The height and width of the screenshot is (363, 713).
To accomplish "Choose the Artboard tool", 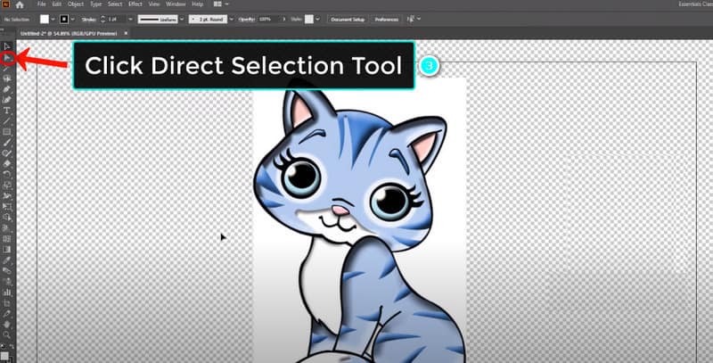I will pyautogui.click(x=7, y=302).
